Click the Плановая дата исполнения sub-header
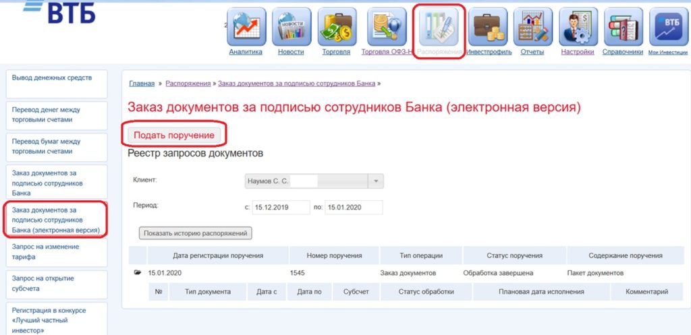 point(541,291)
